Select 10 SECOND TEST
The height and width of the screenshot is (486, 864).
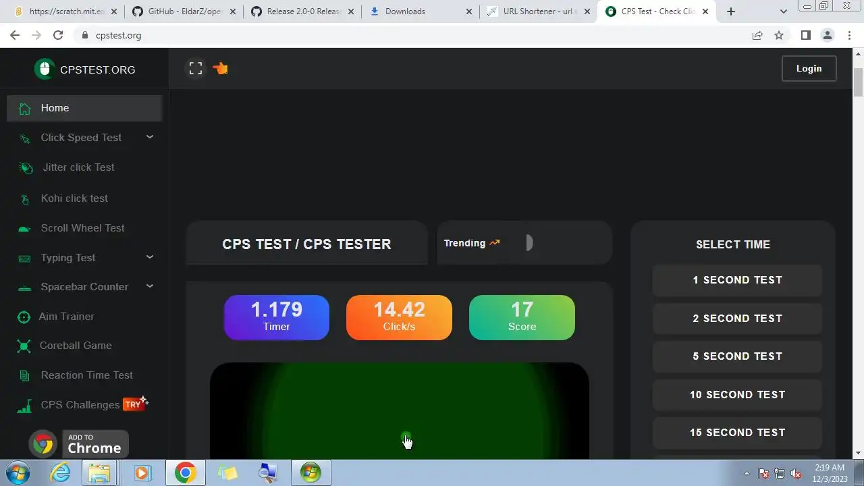coord(737,395)
